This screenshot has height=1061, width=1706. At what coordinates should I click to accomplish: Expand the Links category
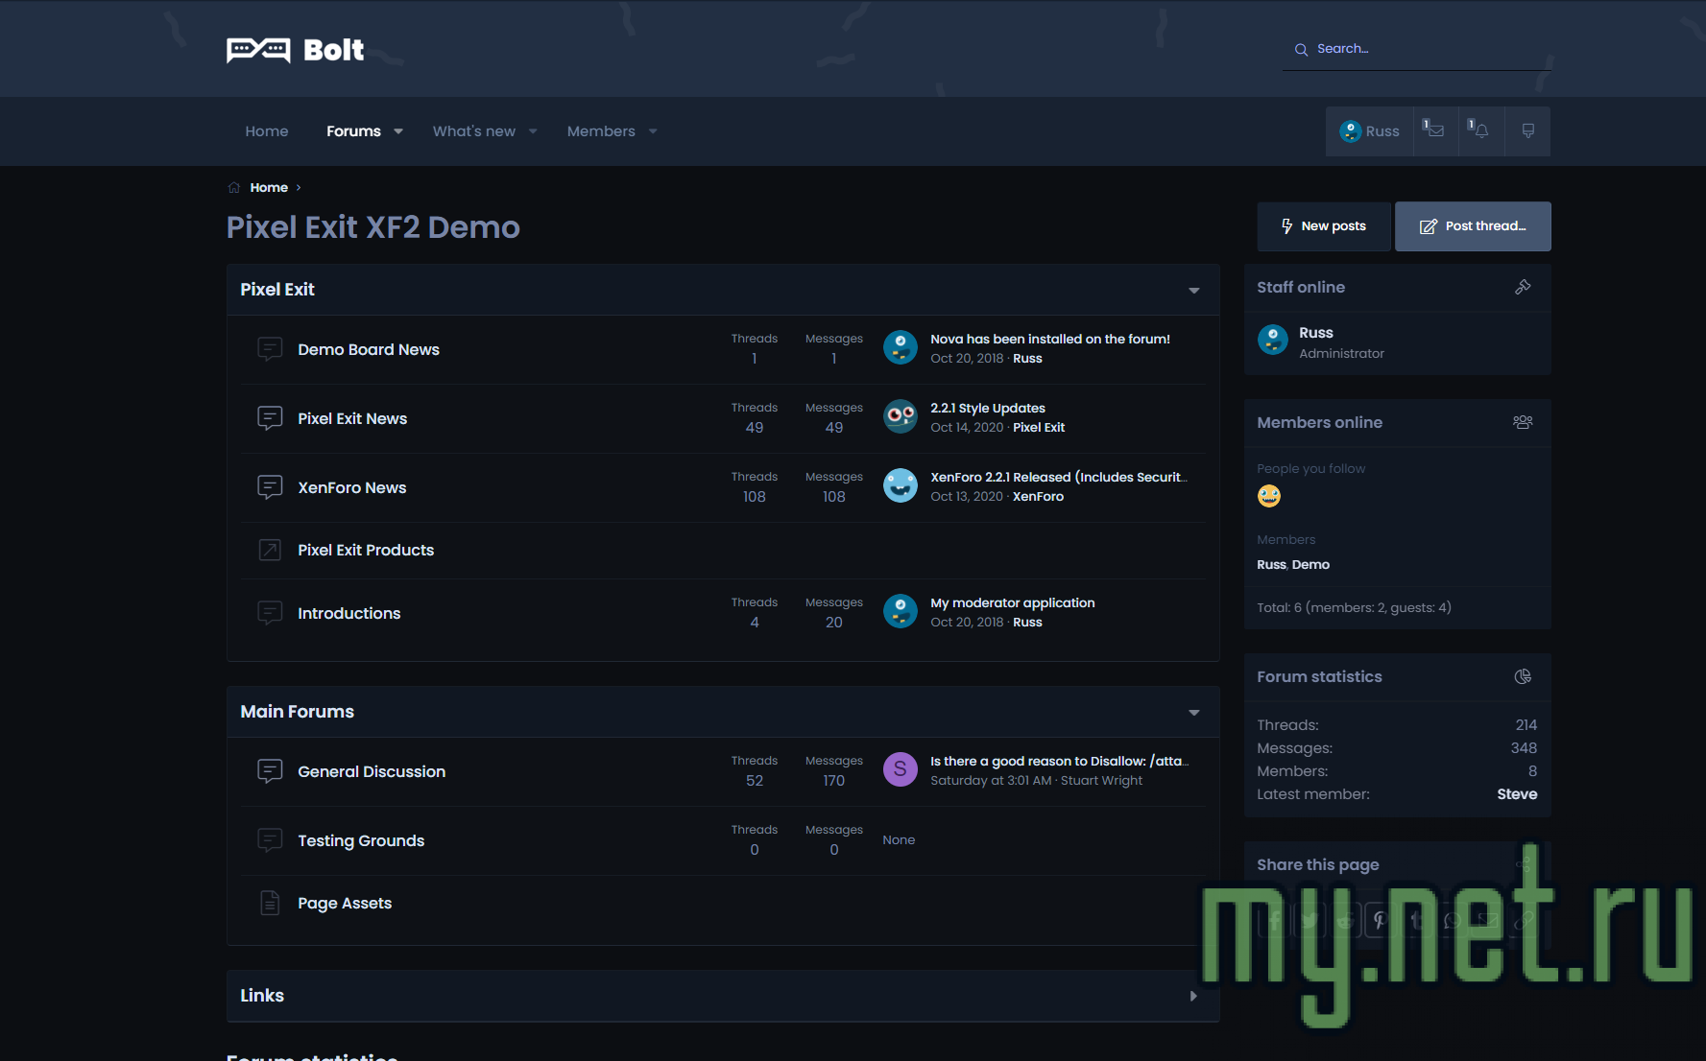click(x=1193, y=996)
